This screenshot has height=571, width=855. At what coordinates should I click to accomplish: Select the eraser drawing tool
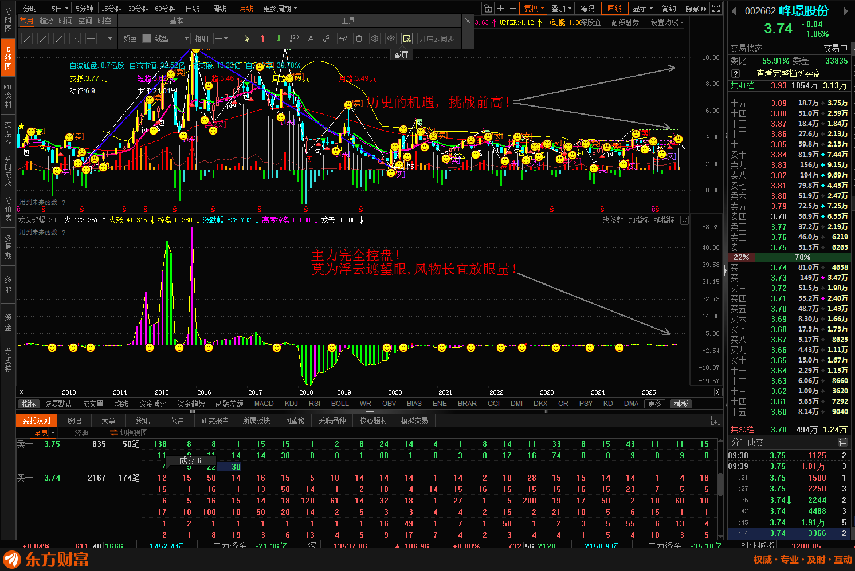click(343, 38)
